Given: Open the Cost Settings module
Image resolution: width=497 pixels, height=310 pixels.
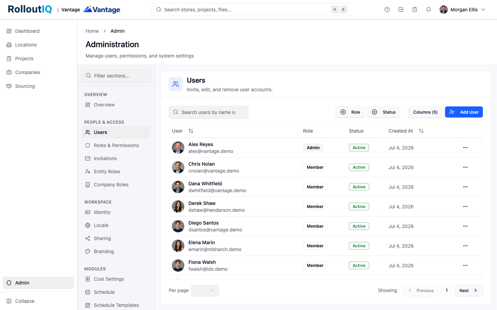Looking at the screenshot, I should click(116, 279).
